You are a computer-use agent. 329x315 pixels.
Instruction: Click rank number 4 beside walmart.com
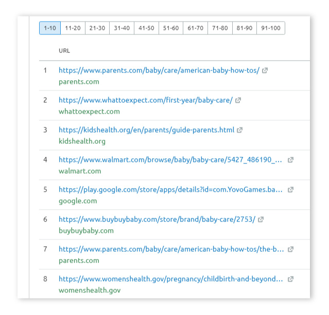click(45, 160)
